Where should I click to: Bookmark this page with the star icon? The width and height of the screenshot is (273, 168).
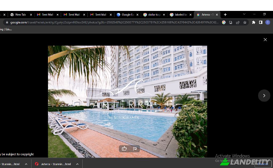(x=245, y=23)
